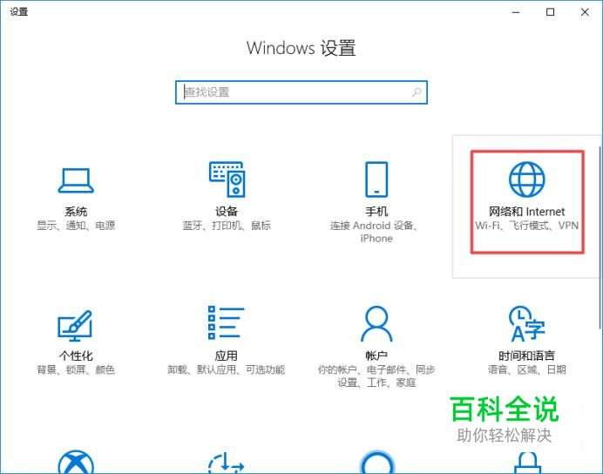Click the text 连接 Android 设备、iPhone
Screen dimensions: 603x474
[375, 232]
